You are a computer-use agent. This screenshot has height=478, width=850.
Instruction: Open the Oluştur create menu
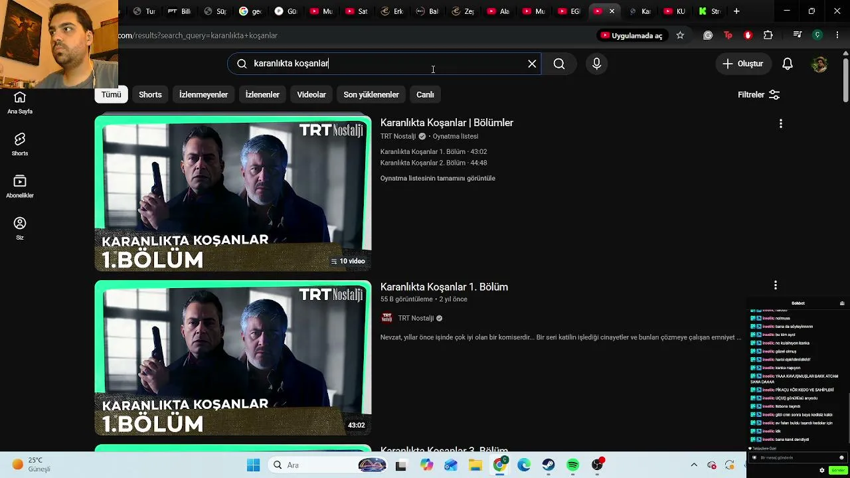pos(743,64)
